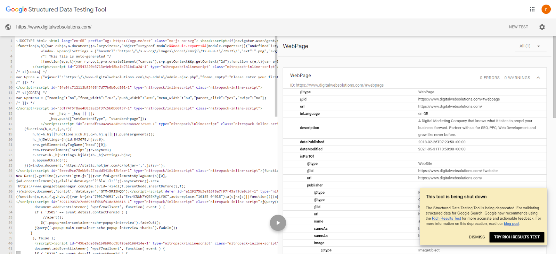This screenshot has height=254, width=556.
Task: Click the globe icon beside the URL
Action: (8, 27)
